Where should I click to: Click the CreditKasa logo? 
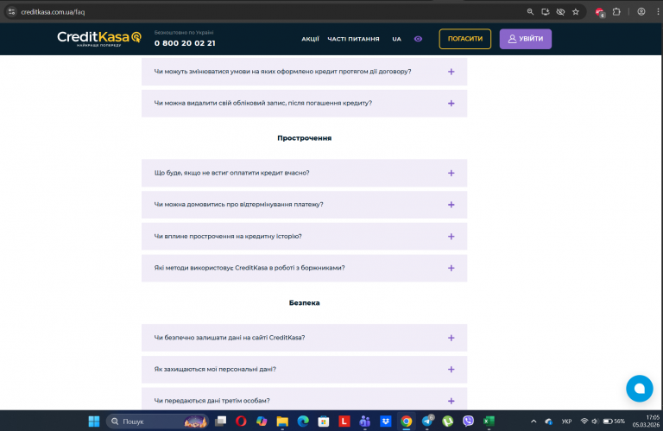pos(99,39)
